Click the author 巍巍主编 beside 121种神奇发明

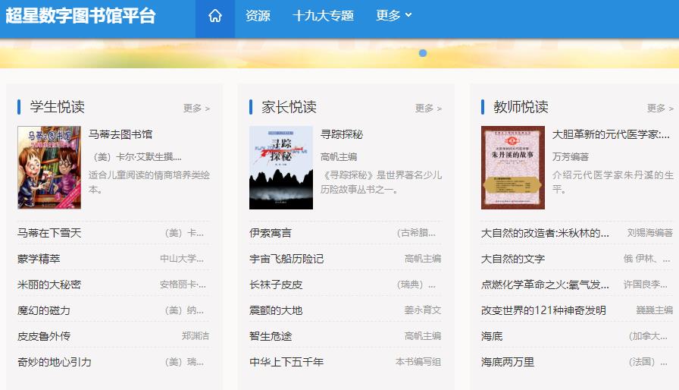[655, 310]
